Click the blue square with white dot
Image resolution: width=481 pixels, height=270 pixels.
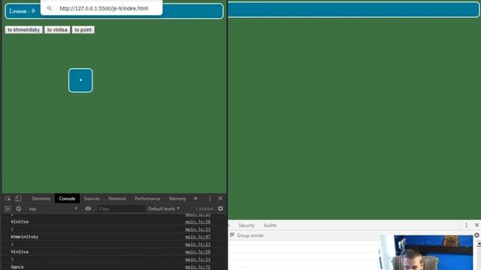(80, 80)
